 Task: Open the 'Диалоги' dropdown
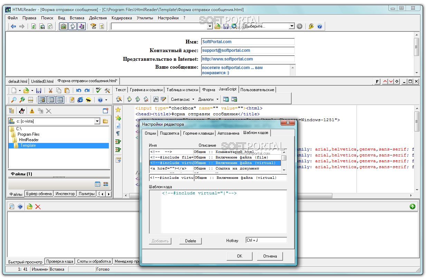[x=208, y=99]
